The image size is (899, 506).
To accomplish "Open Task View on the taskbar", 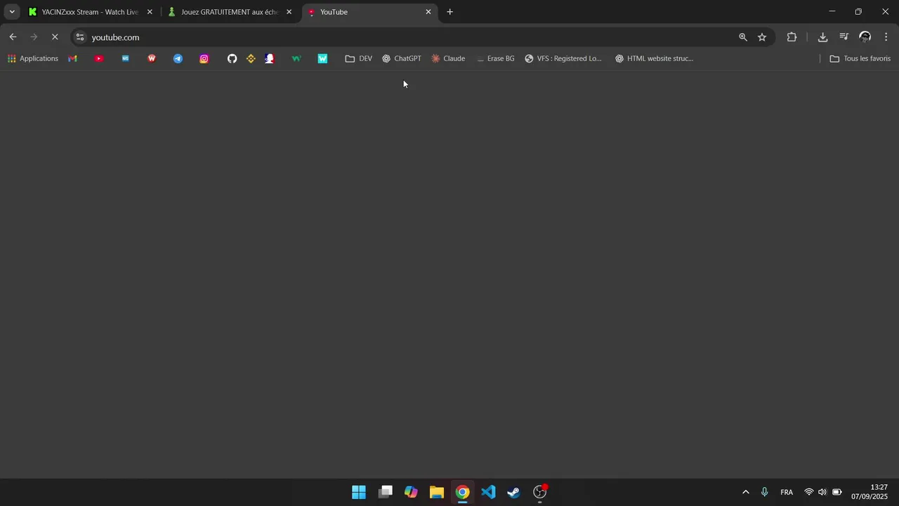I will (x=386, y=492).
